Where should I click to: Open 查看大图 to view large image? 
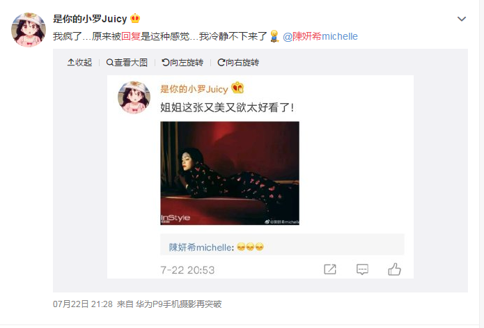tap(127, 63)
